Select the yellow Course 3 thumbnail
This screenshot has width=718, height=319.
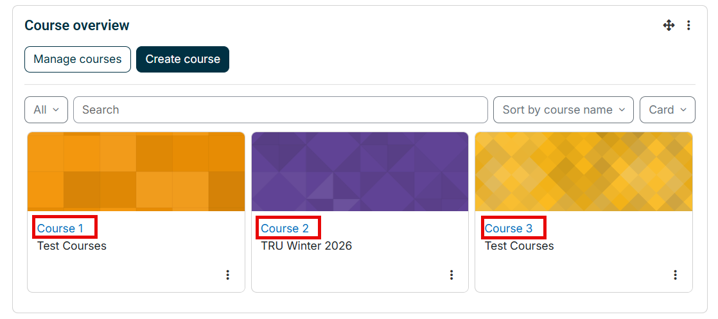click(584, 171)
